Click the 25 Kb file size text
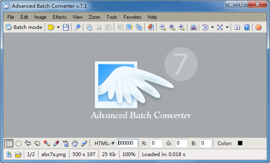Image resolution: width=270 pixels, height=163 pixels. [109, 154]
